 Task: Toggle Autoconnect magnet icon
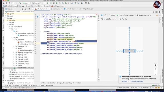105,19
